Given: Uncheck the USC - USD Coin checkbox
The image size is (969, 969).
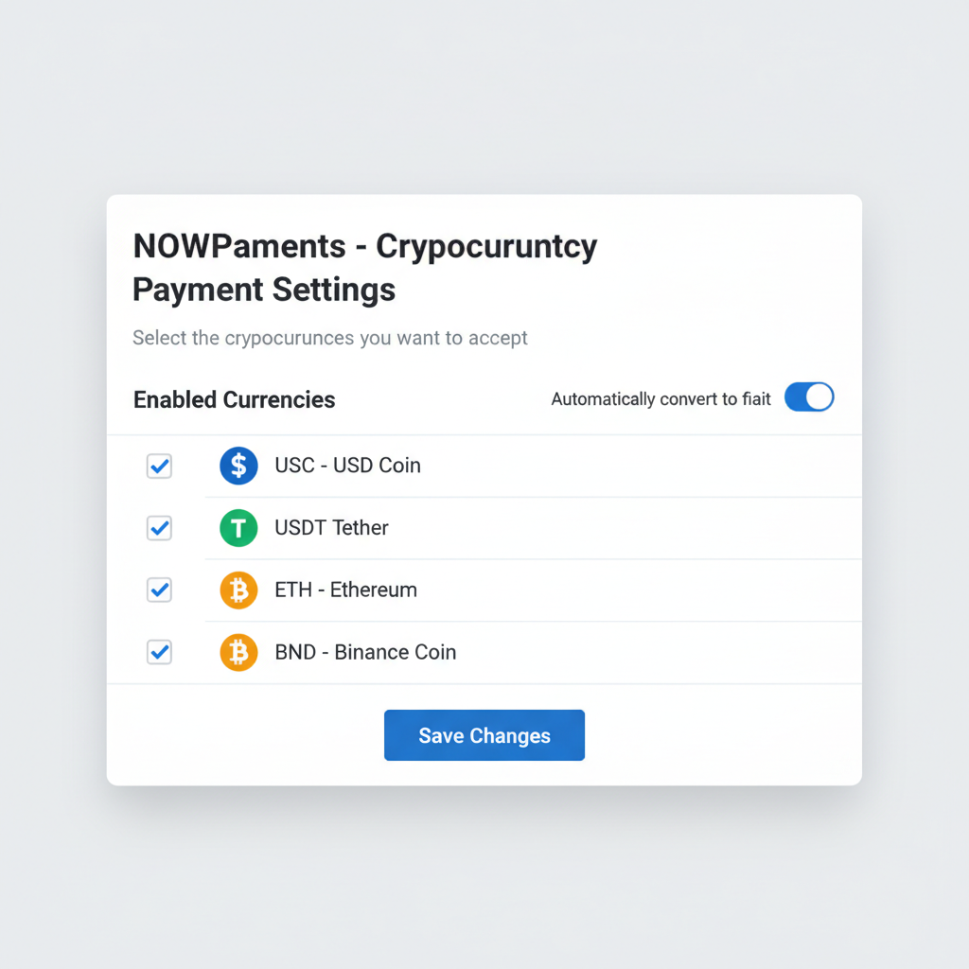Looking at the screenshot, I should (159, 466).
